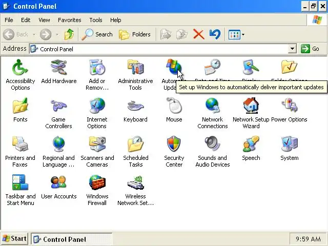Select Game Controllers icon
The width and height of the screenshot is (328, 246).
click(59, 106)
